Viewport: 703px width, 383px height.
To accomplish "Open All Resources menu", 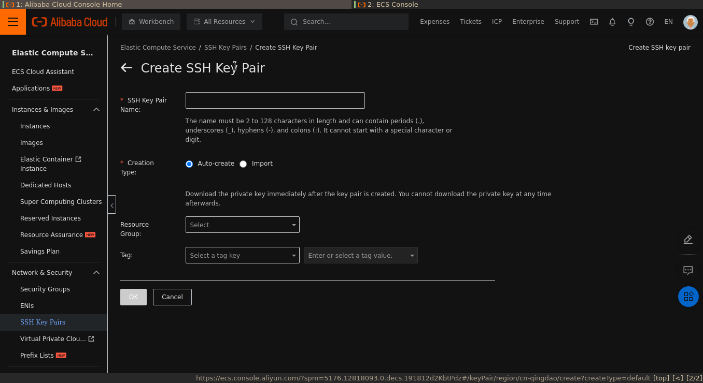I will pos(224,22).
